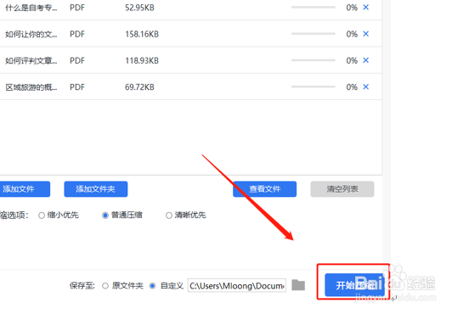Image resolution: width=463 pixels, height=314 pixels.
Task: Click PDF type cell in 158.16KB row
Action: coord(77,34)
